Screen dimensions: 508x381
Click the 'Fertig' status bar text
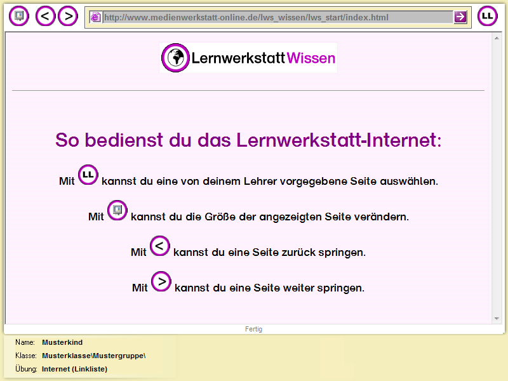253,329
